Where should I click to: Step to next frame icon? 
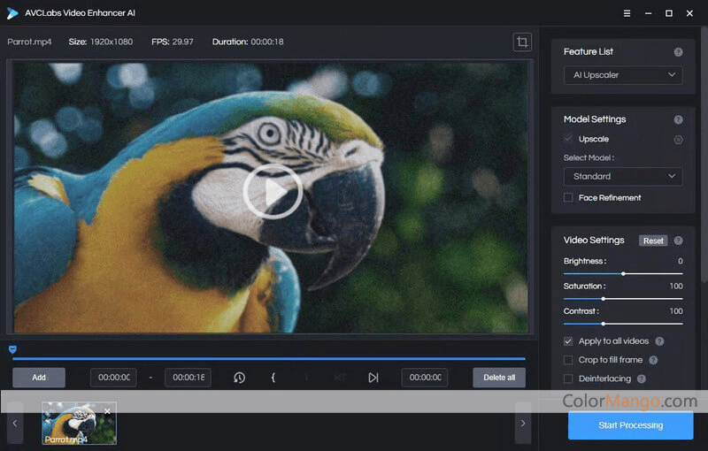373,378
